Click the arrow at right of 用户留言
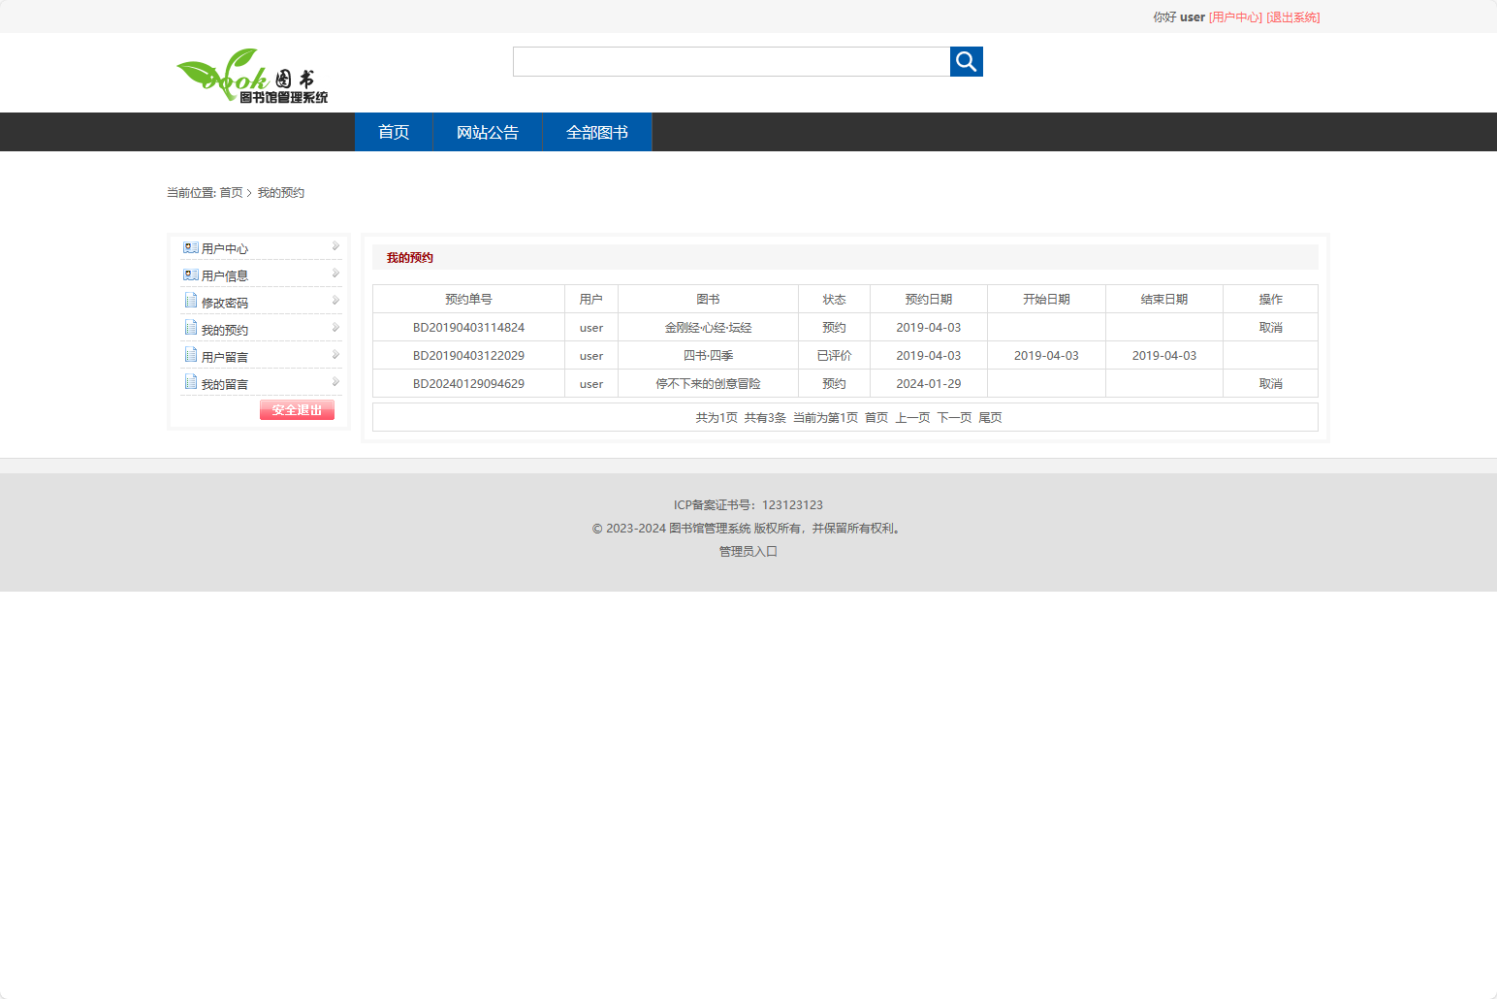Screen dimensions: 1497x999 coord(335,355)
